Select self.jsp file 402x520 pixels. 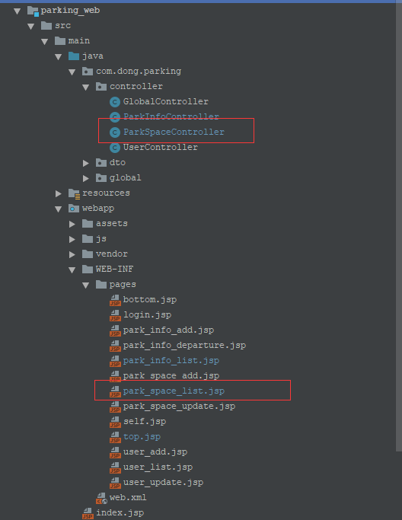(x=145, y=422)
